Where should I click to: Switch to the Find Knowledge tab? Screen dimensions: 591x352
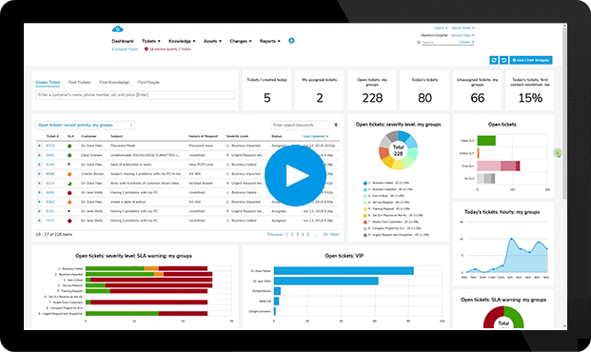tap(114, 82)
